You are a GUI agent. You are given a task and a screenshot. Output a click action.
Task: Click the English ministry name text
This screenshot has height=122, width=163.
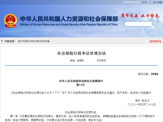click(69, 25)
